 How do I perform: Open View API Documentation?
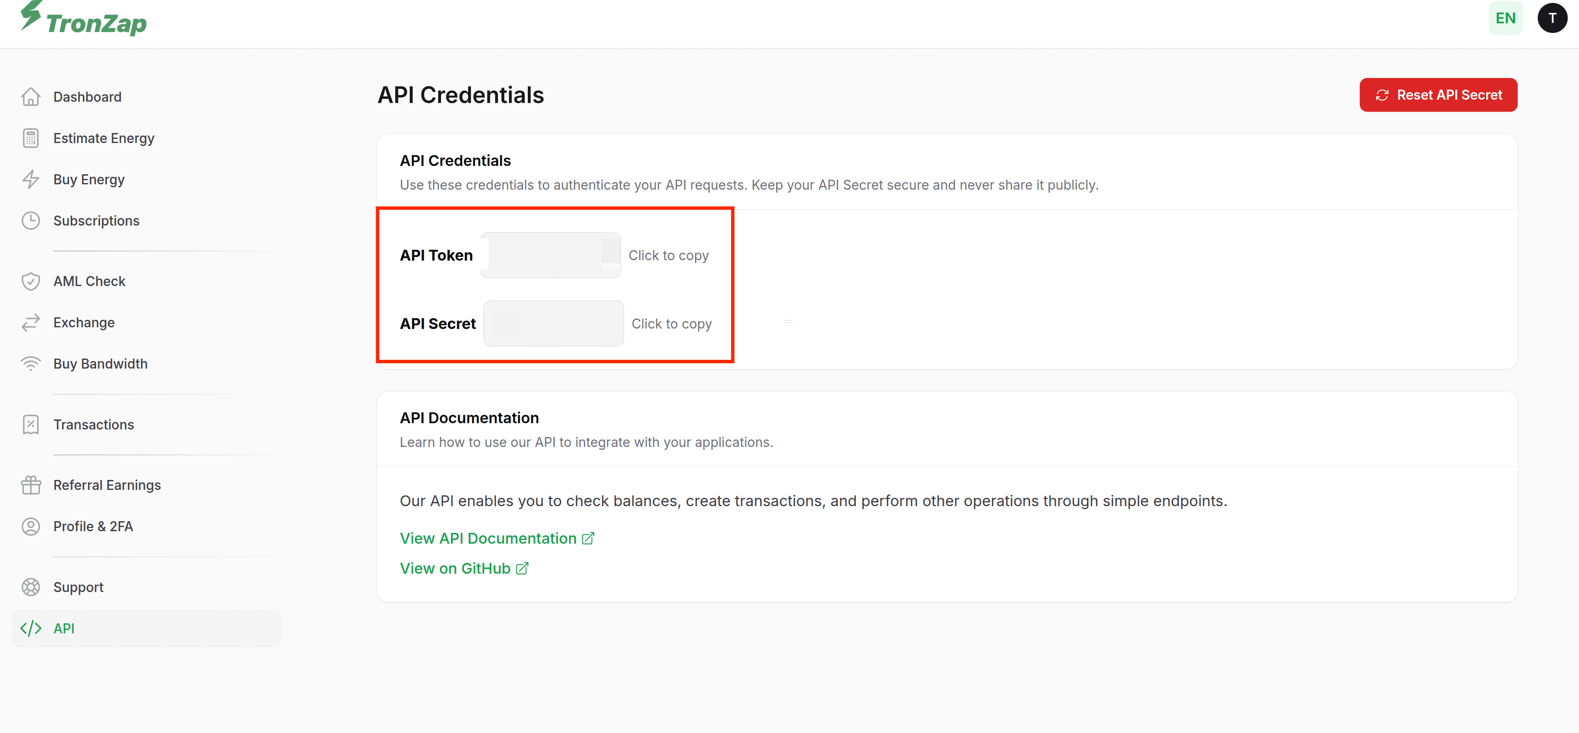[x=487, y=537]
